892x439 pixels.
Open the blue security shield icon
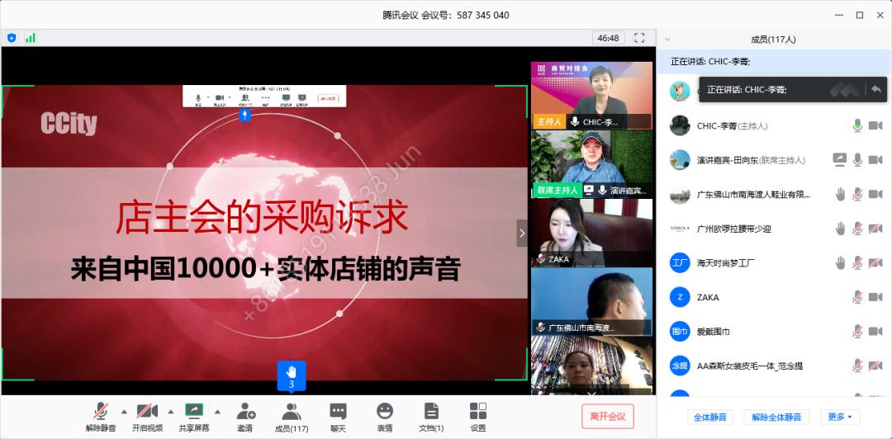pyautogui.click(x=12, y=38)
